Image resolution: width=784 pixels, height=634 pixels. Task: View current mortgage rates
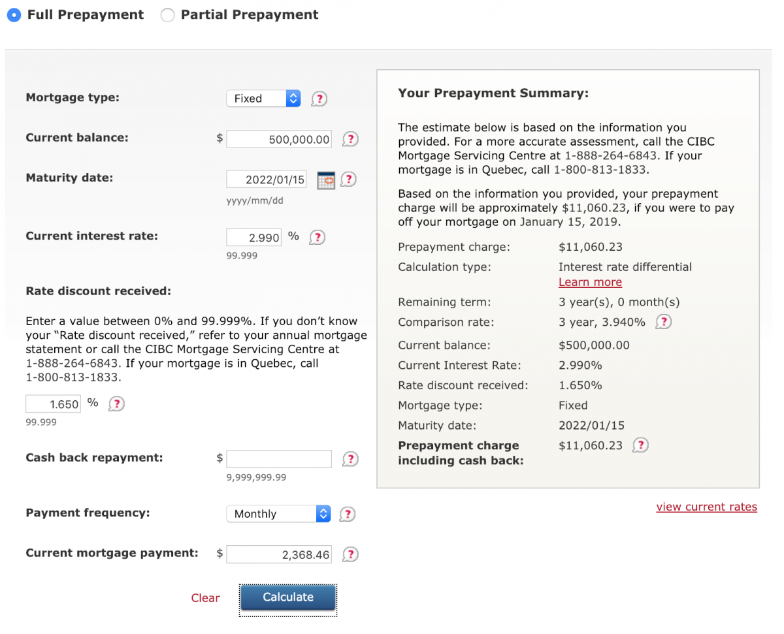coord(706,506)
